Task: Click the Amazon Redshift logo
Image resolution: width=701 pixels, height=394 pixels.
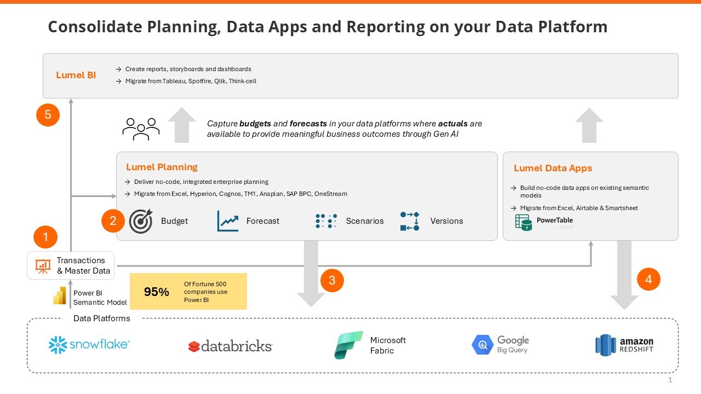Action: coord(624,345)
